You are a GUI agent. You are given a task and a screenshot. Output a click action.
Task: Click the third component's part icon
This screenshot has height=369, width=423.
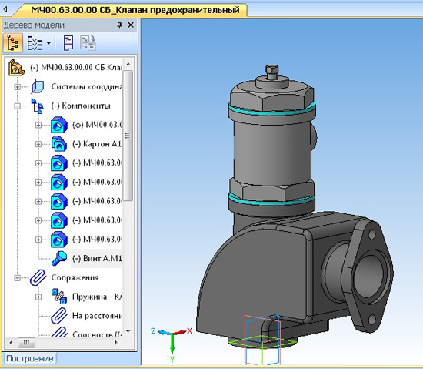59,163
